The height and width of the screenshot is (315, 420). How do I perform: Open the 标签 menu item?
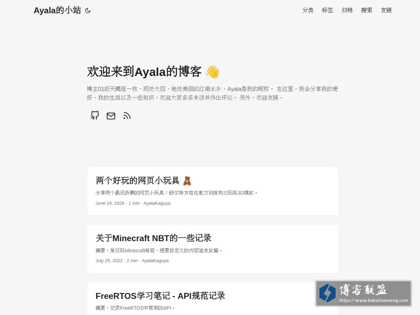tap(328, 10)
